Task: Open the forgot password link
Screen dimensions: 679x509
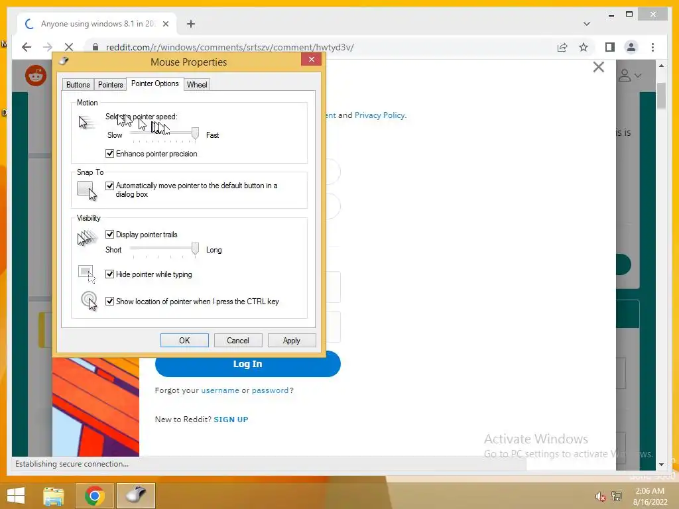Action: tap(271, 390)
